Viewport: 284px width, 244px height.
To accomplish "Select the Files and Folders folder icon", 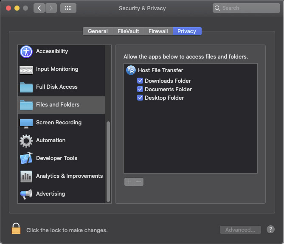I will point(26,105).
